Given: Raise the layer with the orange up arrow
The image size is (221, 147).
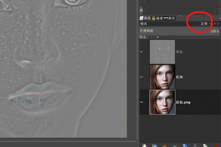Looking at the screenshot, I should [x=164, y=146].
